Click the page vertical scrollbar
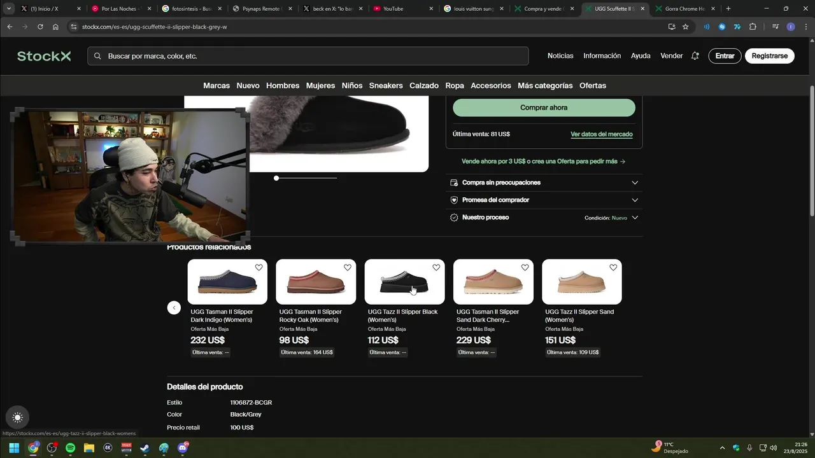Viewport: 815px width, 458px height. tap(812, 153)
